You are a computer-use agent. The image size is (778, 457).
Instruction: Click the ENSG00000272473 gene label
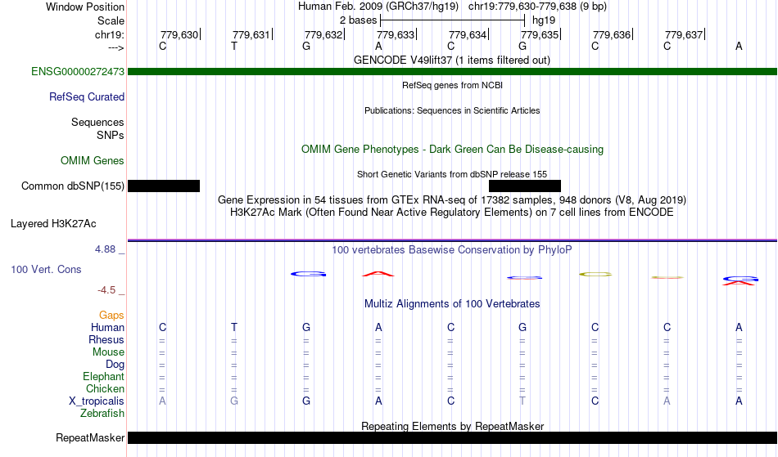click(x=78, y=71)
